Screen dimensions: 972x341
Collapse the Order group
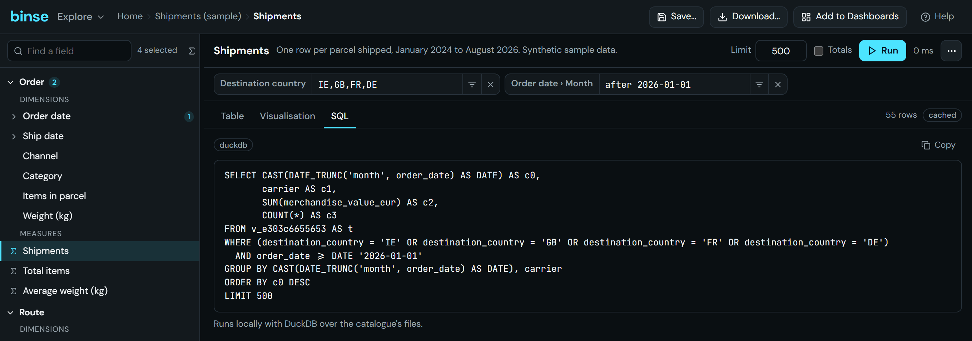(x=11, y=82)
